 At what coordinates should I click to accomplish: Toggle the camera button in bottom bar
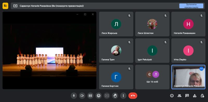(x=82, y=96)
